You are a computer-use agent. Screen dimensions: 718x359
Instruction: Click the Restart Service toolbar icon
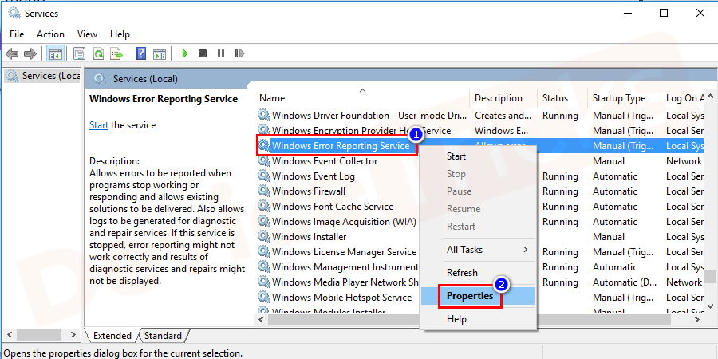pos(239,54)
